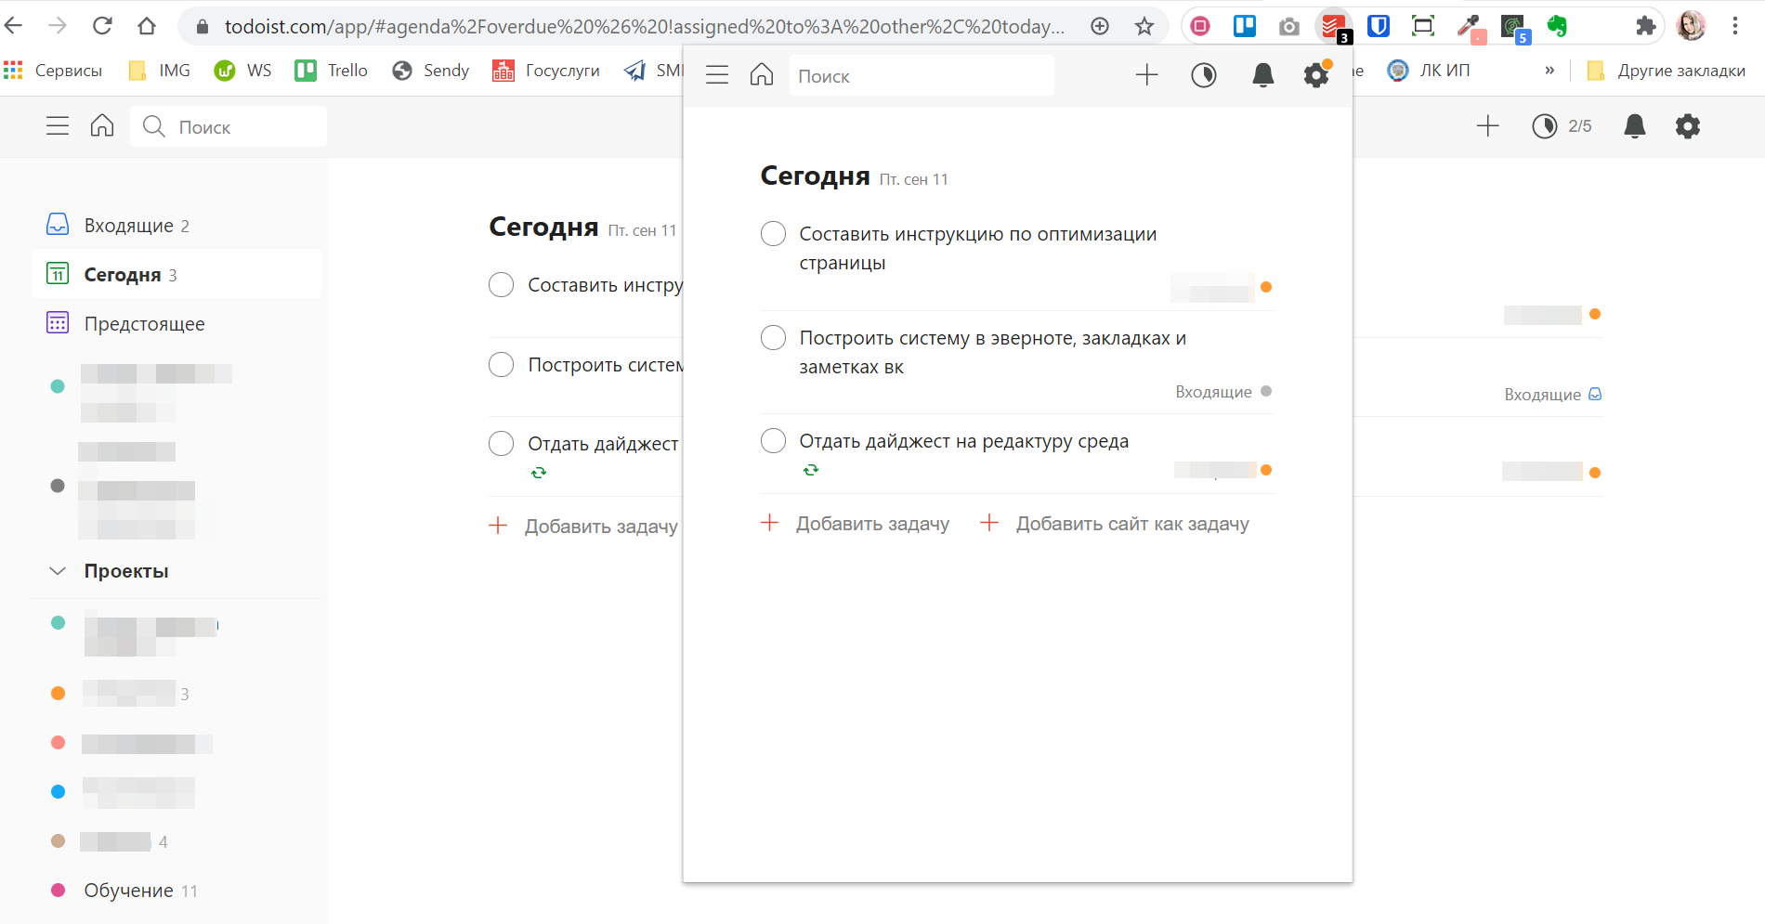Click the plus quick-add icon in popup
1765x924 pixels.
click(x=1147, y=75)
